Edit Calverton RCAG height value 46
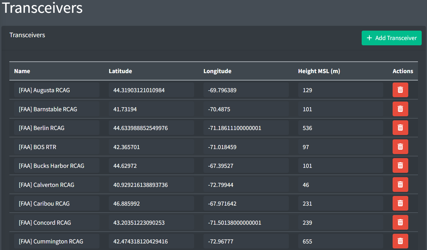Image resolution: width=427 pixels, height=250 pixels. (341, 185)
